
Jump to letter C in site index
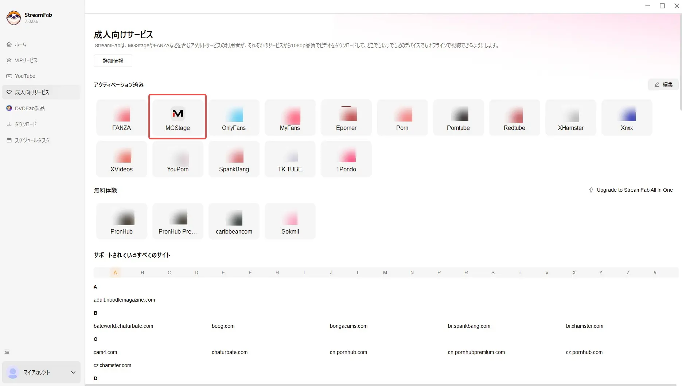169,272
